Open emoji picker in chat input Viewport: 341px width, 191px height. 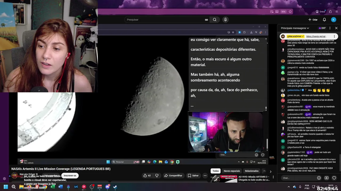tap(319, 178)
